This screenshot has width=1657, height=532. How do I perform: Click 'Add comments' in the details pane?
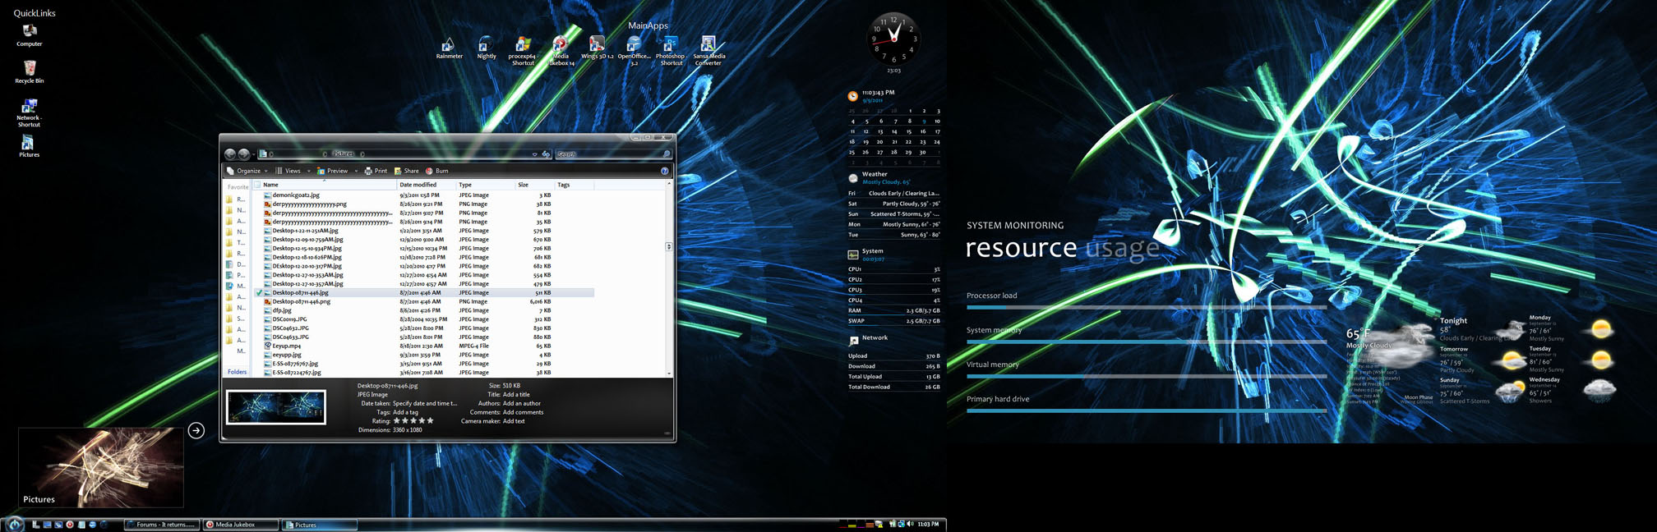click(524, 412)
